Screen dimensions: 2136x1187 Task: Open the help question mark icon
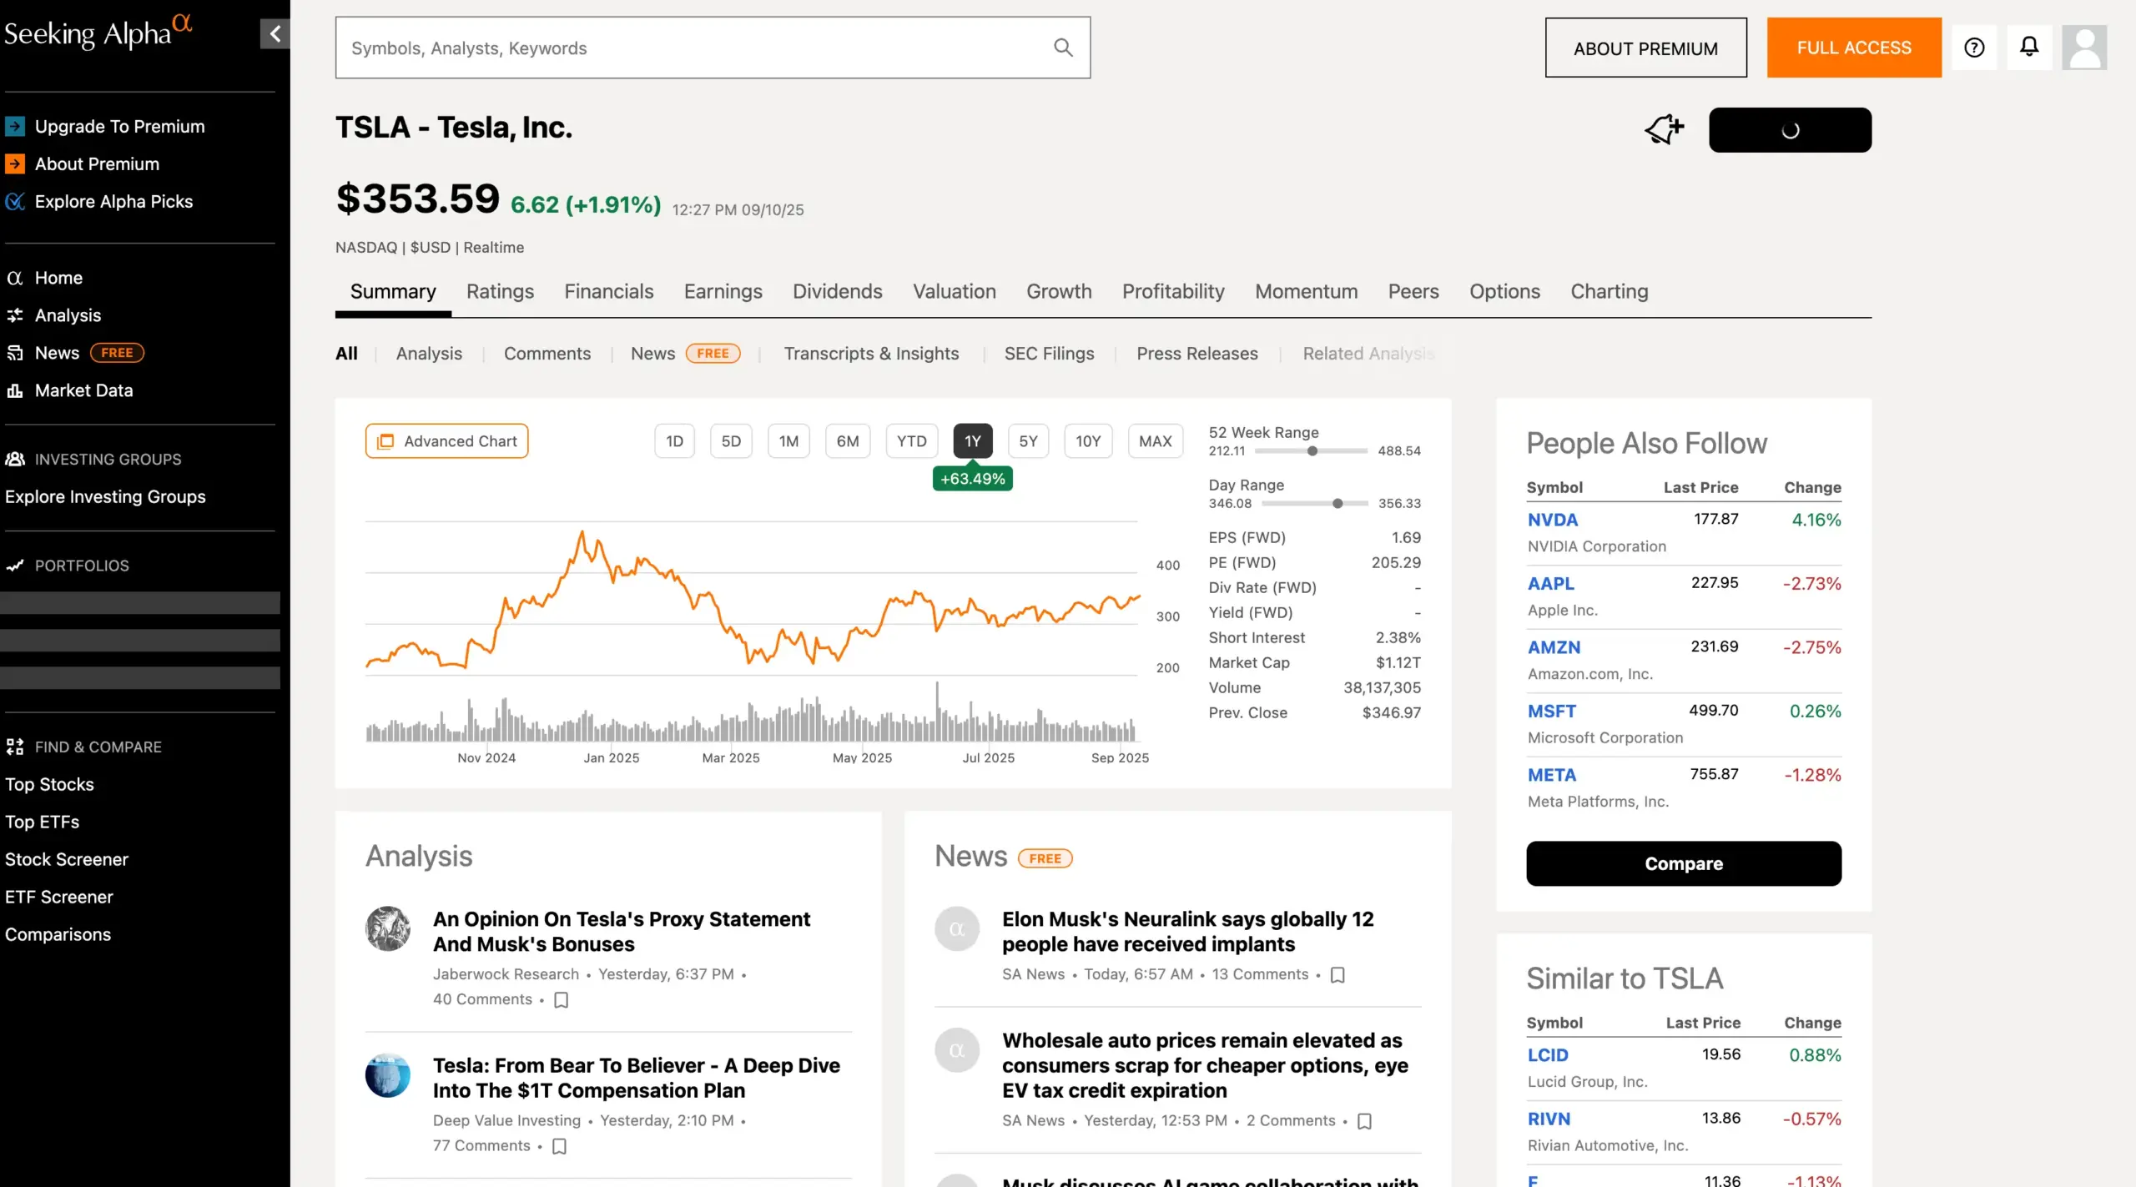tap(1973, 48)
